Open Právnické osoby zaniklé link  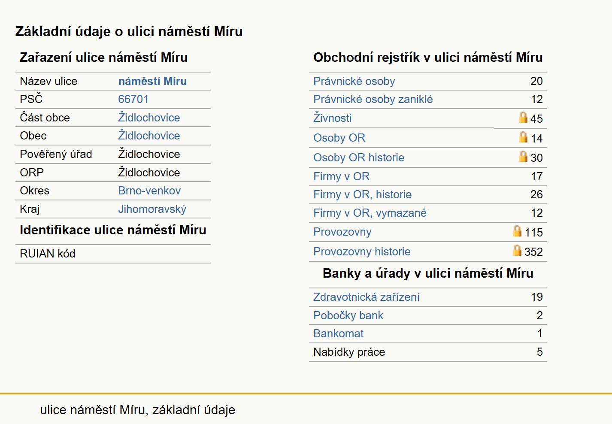click(x=373, y=99)
